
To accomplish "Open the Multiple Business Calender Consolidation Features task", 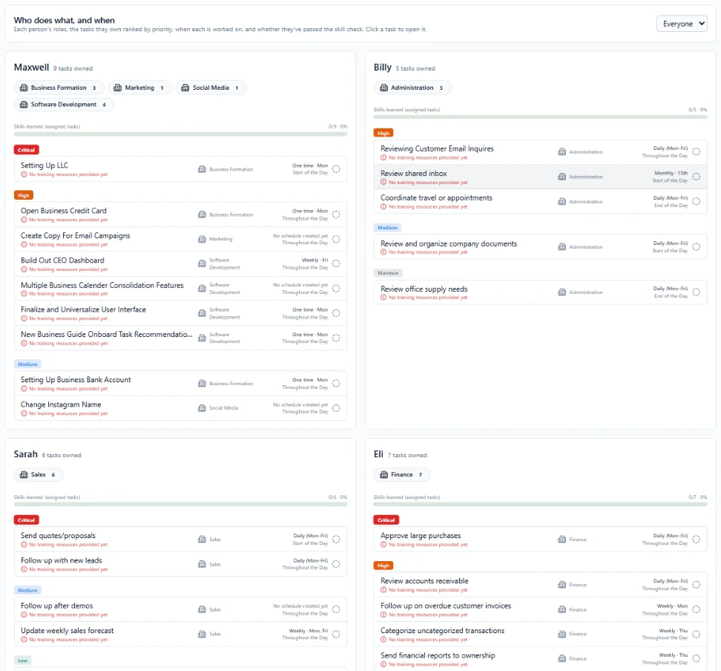I will tap(181, 289).
